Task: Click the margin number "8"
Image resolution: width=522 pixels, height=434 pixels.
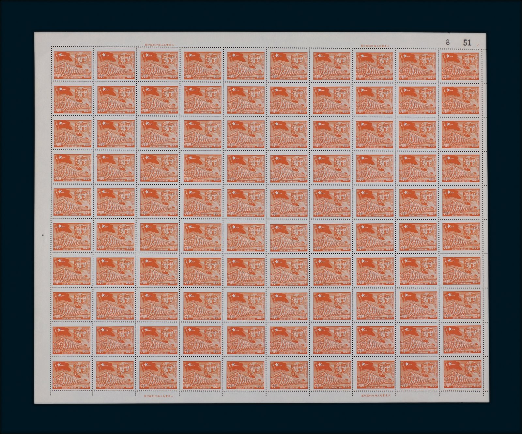Action: 448,42
